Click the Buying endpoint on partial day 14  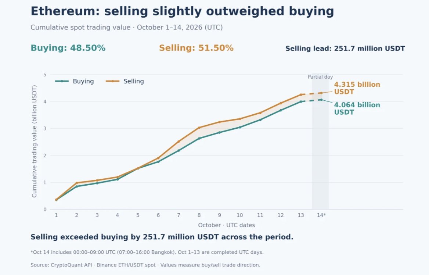[x=321, y=100]
